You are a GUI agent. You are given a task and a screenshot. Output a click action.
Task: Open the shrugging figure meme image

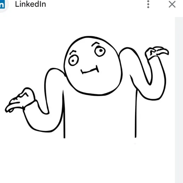[87, 87]
